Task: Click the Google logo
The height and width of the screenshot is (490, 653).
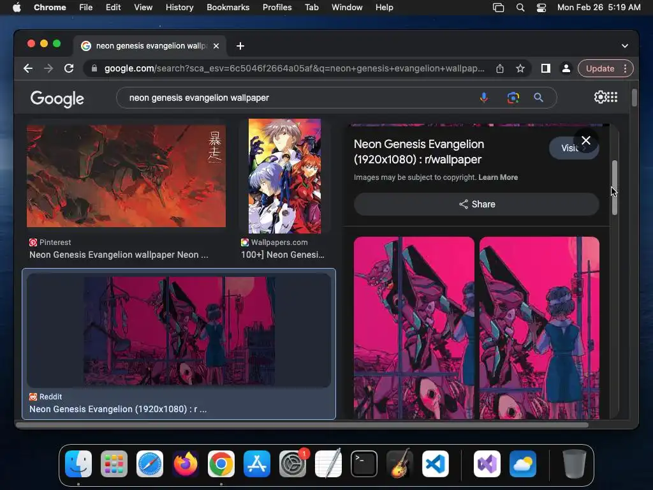Action: 57,99
